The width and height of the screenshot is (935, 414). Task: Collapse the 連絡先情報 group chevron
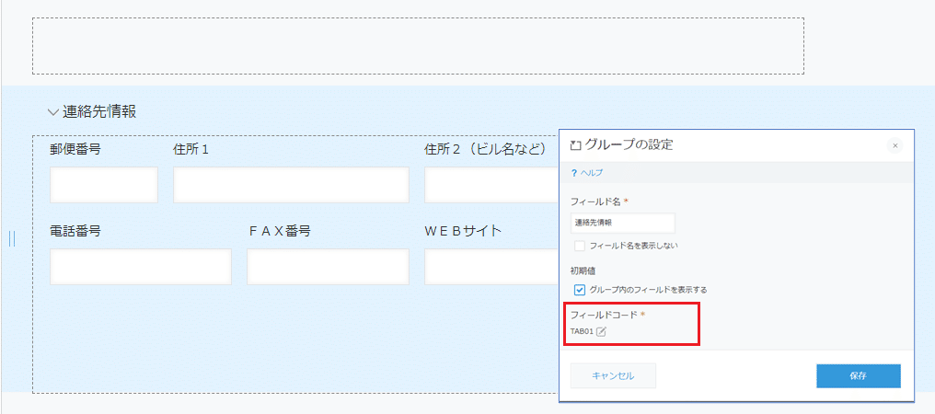point(53,111)
